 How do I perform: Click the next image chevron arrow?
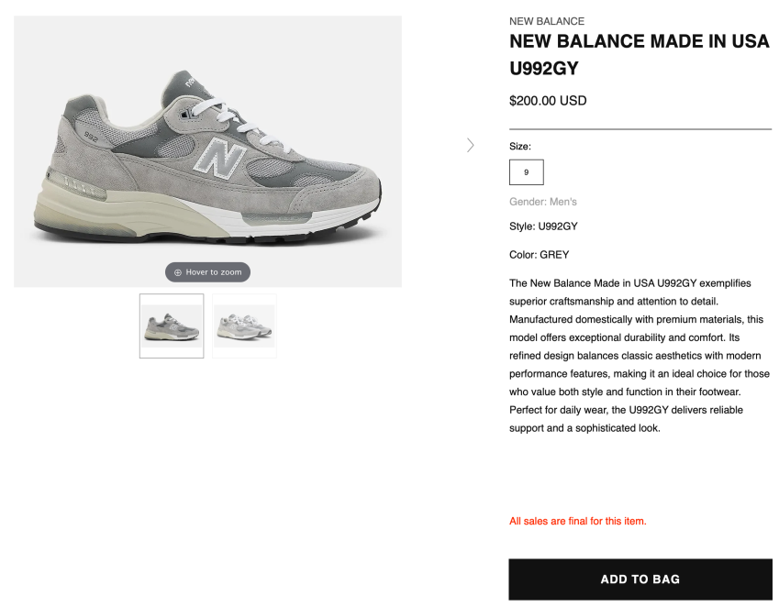(470, 146)
